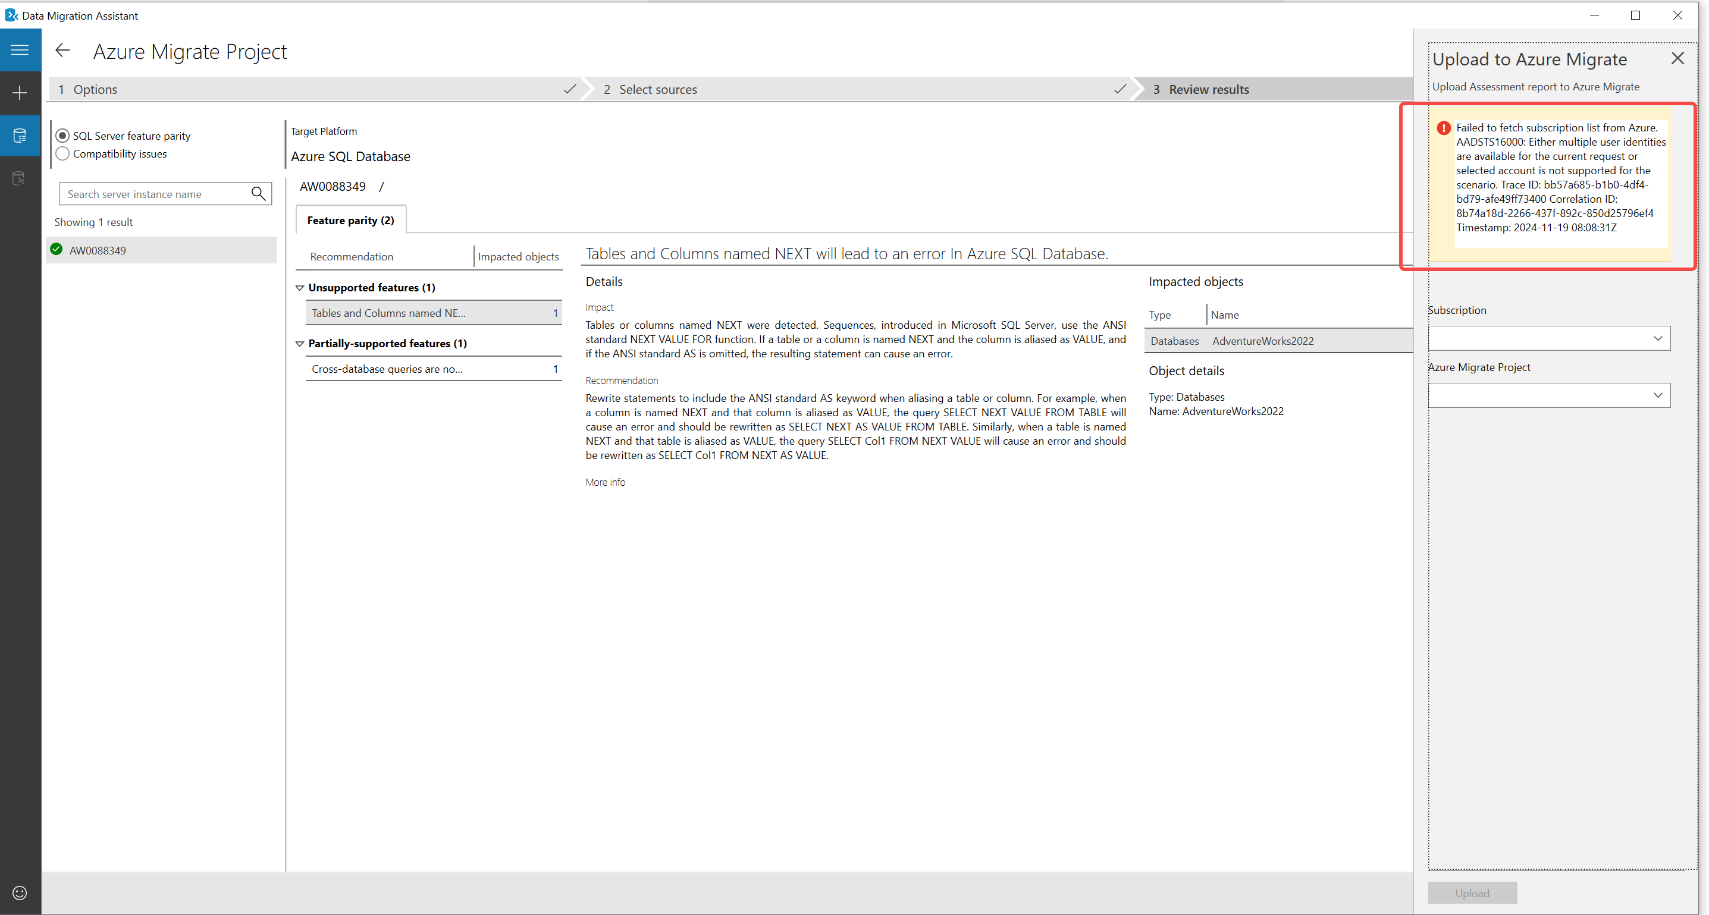Close the Upload to Azure Migrate panel
Screen dimensions: 1709x915
pos(1678,58)
